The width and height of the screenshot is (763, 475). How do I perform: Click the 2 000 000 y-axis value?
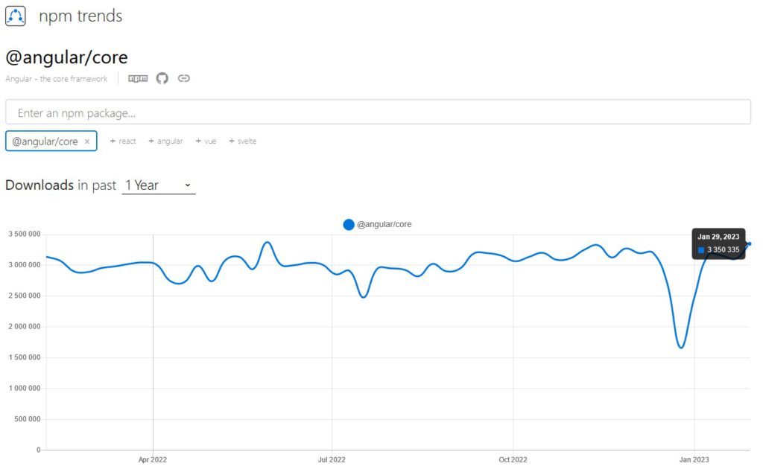[x=25, y=326]
